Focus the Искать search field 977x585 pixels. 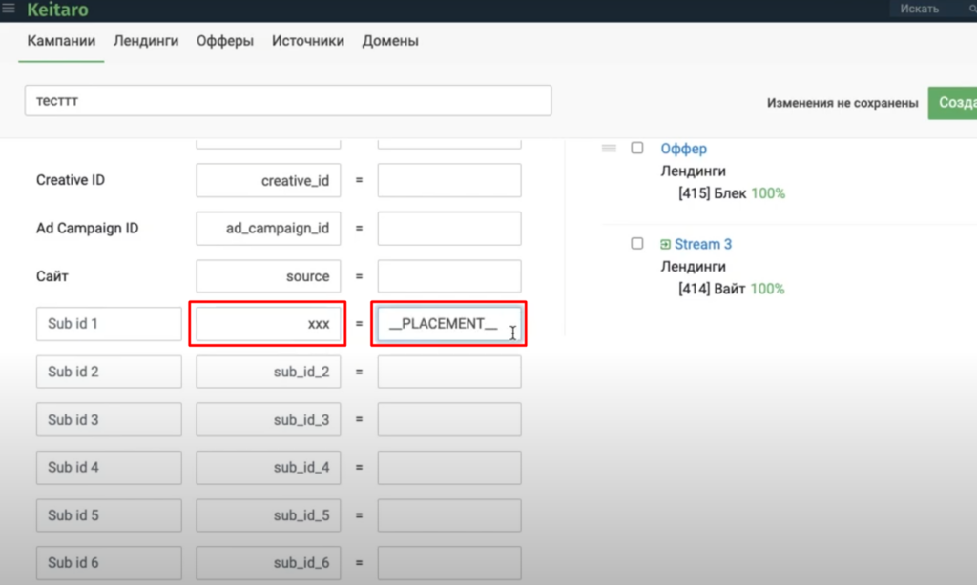930,9
